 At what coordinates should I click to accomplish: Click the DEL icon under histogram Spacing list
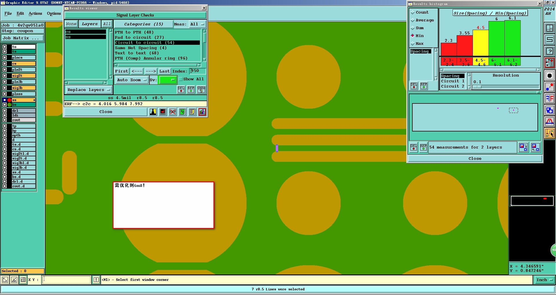click(414, 86)
